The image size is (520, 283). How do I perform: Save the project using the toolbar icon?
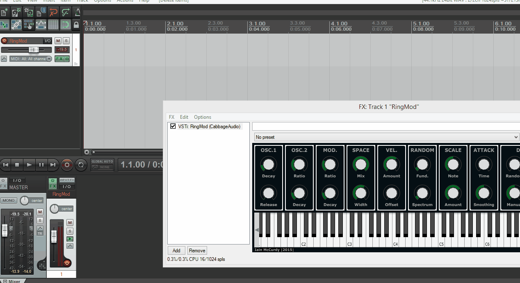(x=29, y=13)
